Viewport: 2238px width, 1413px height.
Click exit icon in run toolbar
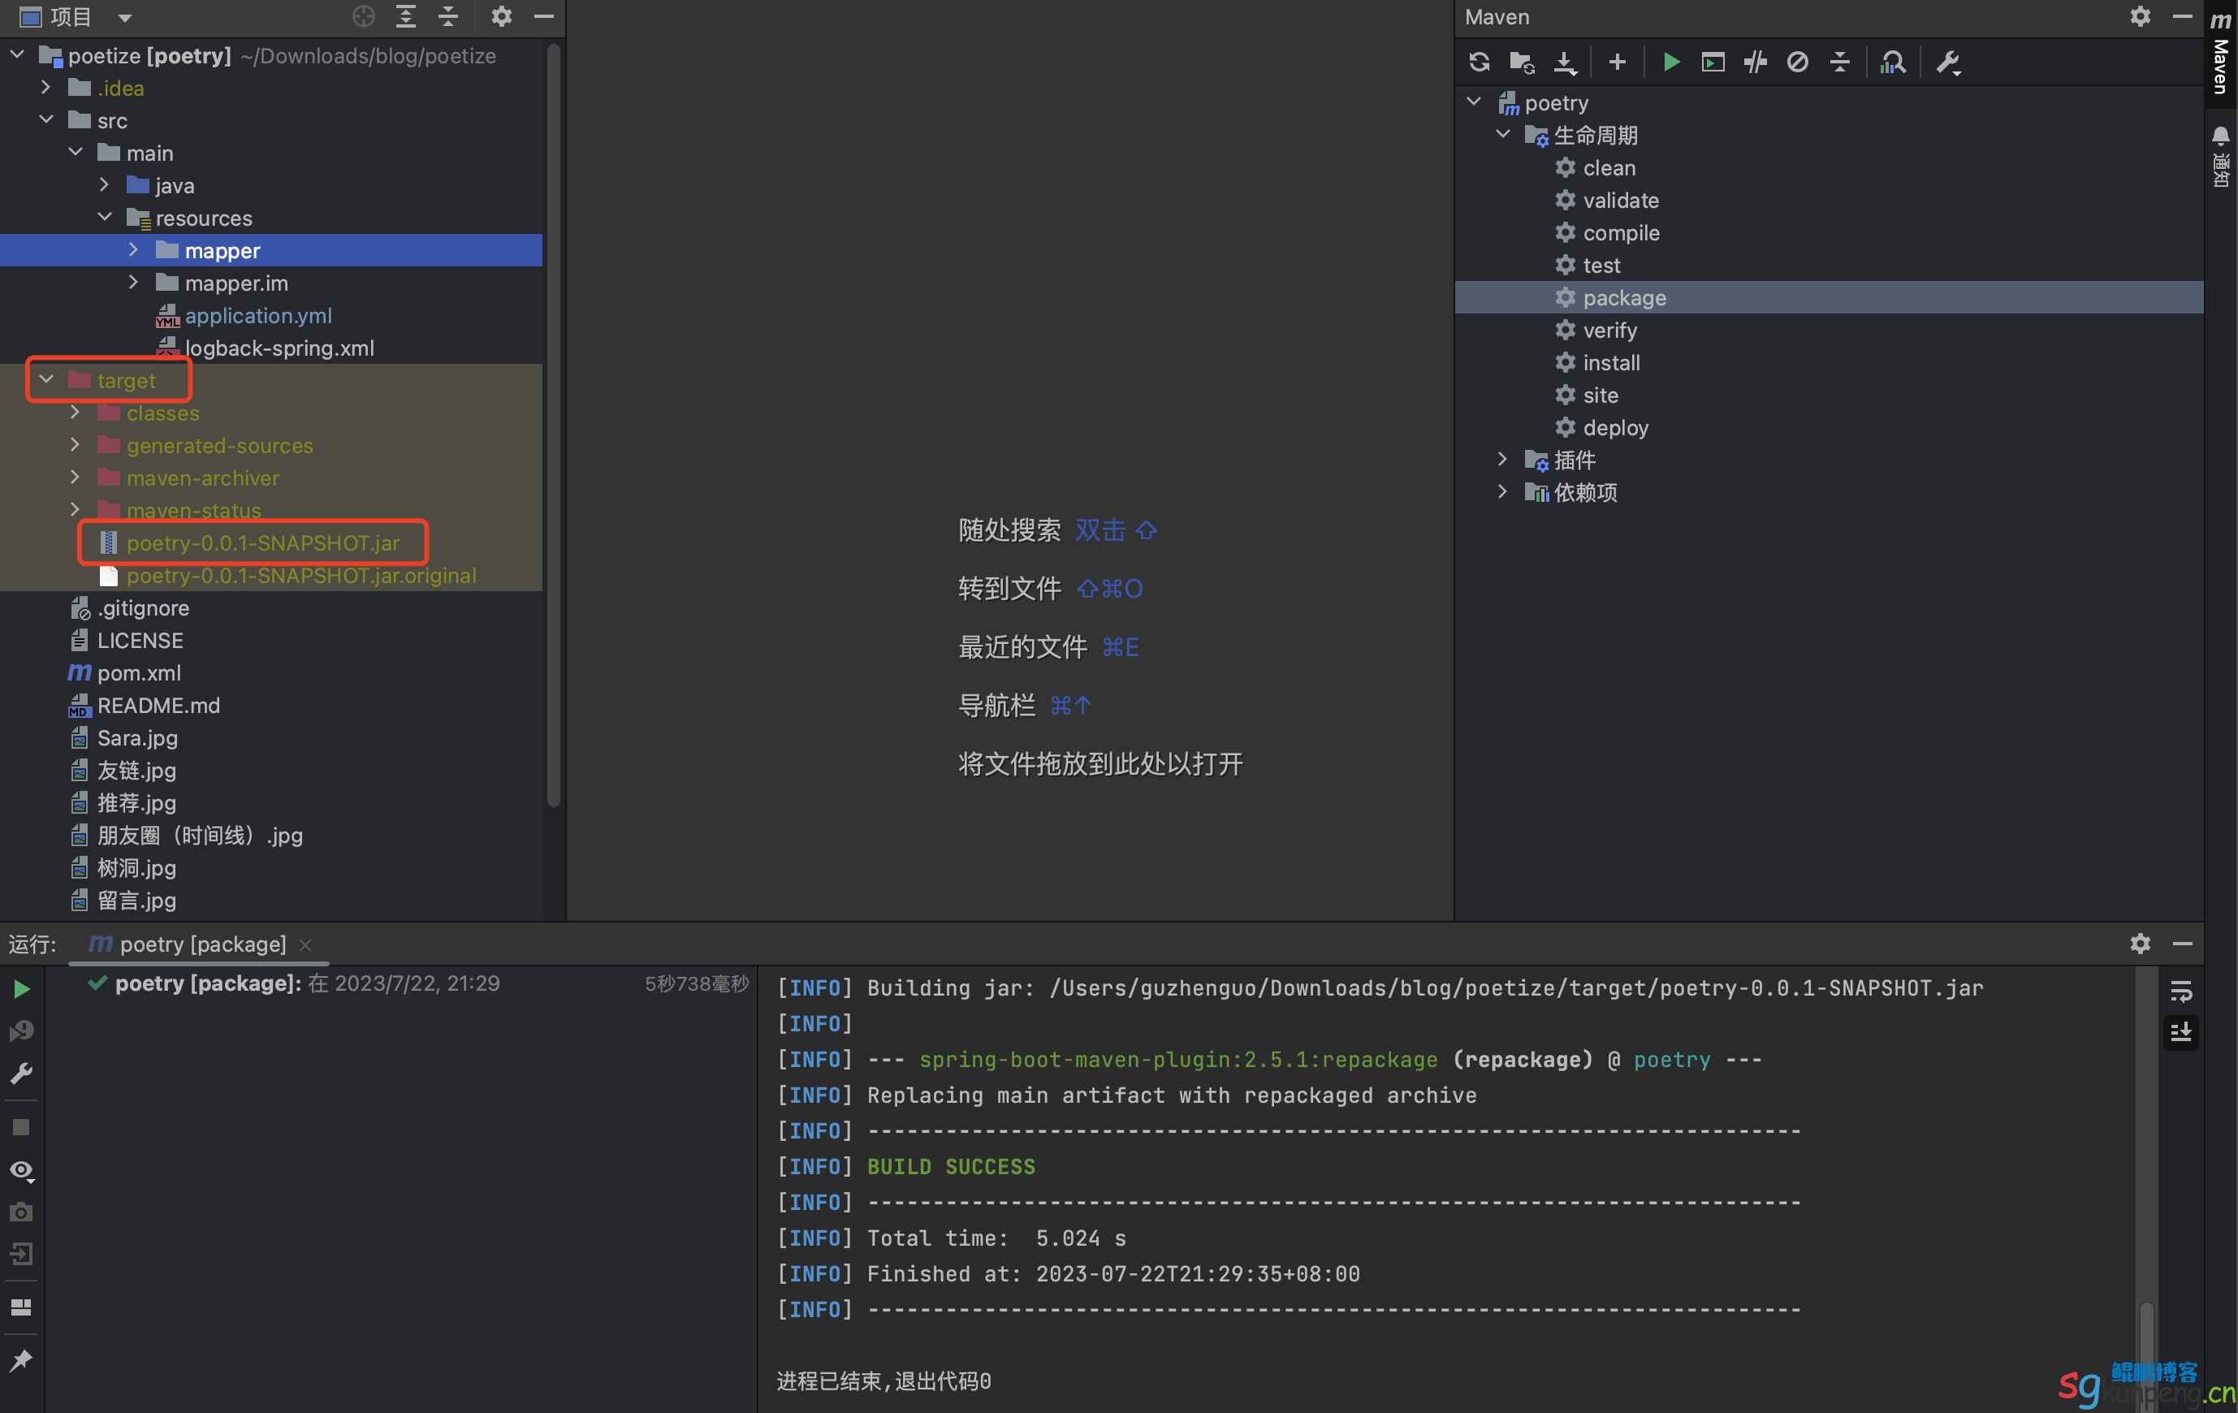click(21, 1255)
